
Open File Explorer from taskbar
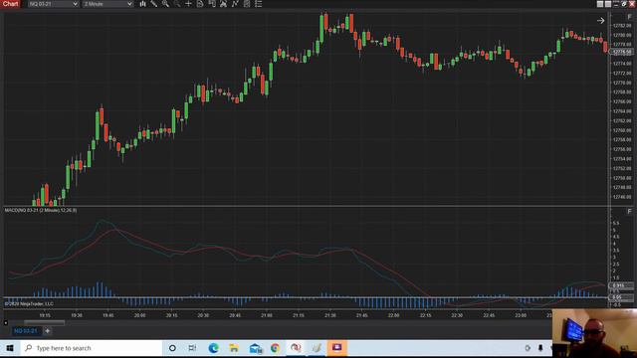234,348
